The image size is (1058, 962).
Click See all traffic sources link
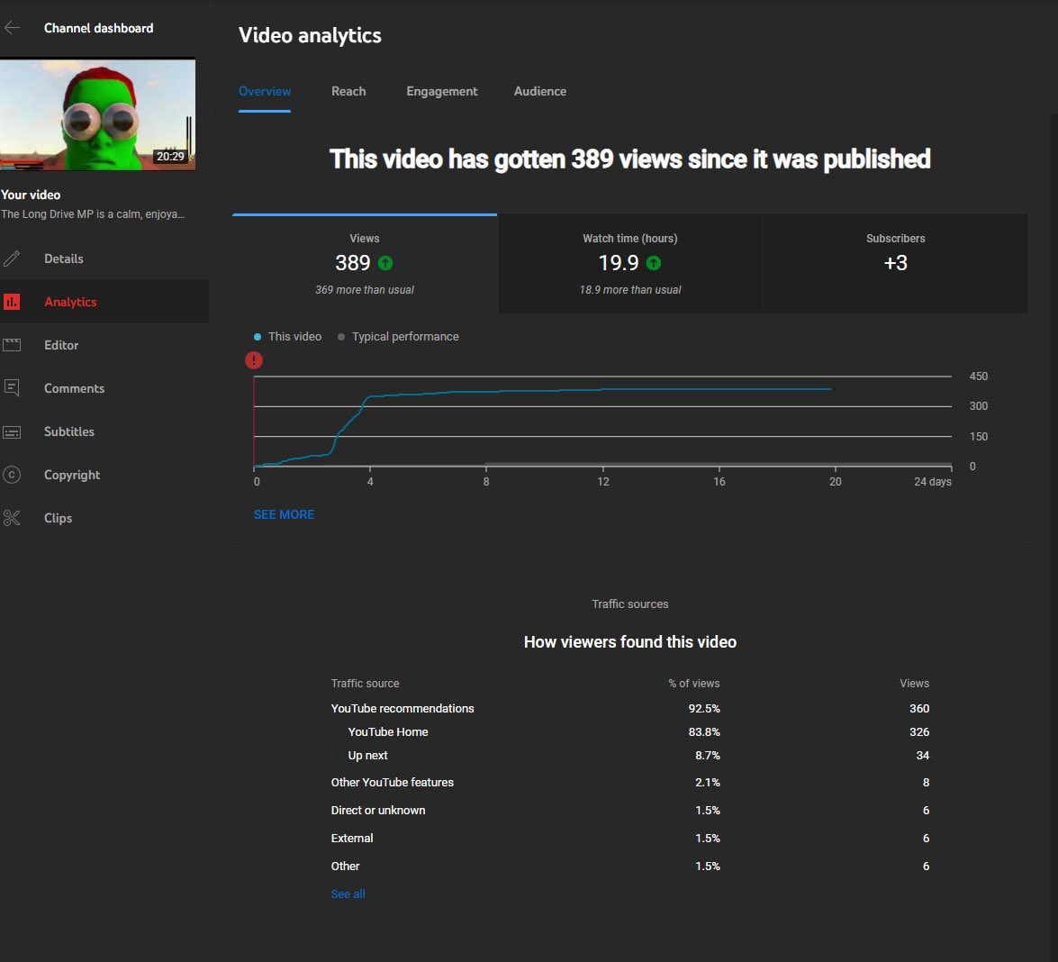(348, 894)
